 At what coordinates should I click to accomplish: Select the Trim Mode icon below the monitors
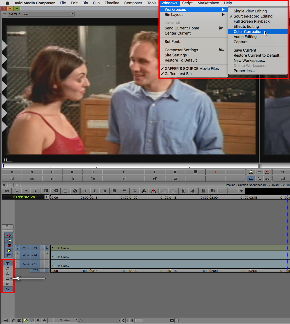pos(251,178)
